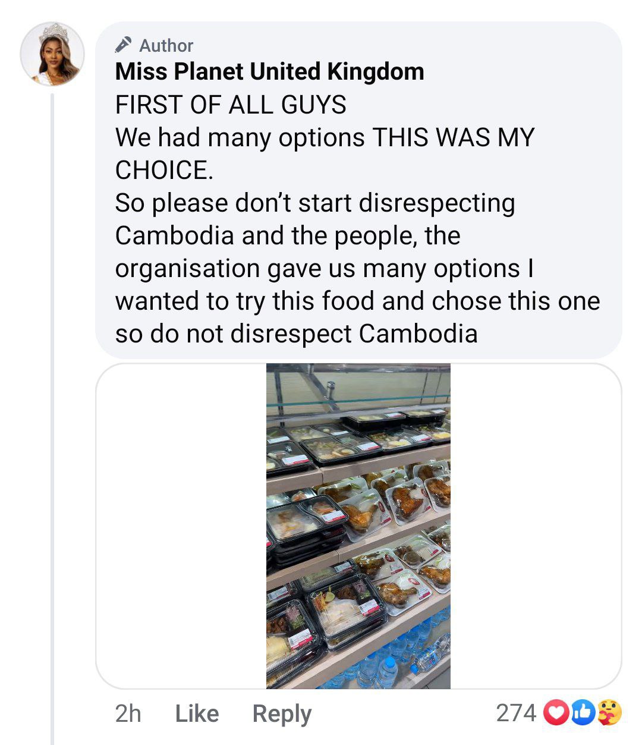Click the red heart reaction icon

556,713
